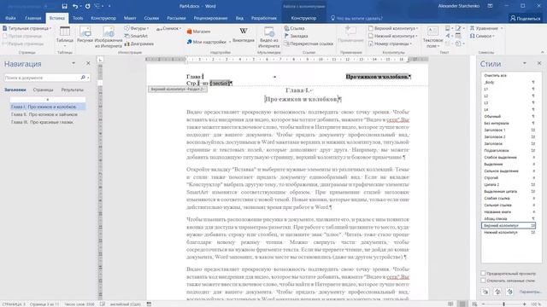Open the Фигуры shapes gallery
Image resolution: width=547 pixels, height=307 pixels.
pyautogui.click(x=137, y=28)
